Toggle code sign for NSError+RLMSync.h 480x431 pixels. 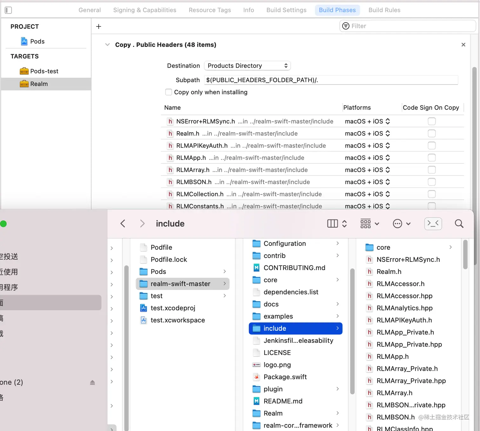432,121
